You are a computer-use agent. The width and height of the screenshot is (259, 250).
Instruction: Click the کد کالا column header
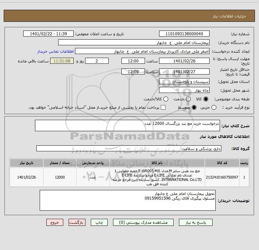pyautogui.click(x=222, y=163)
